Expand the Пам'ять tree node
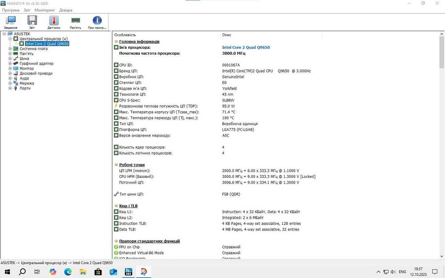445x278 pixels. click(x=10, y=54)
